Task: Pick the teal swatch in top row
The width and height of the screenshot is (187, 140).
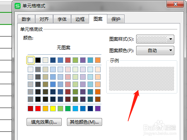Action: tap(90, 60)
